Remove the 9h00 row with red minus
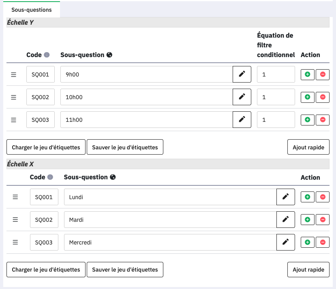 click(x=323, y=74)
